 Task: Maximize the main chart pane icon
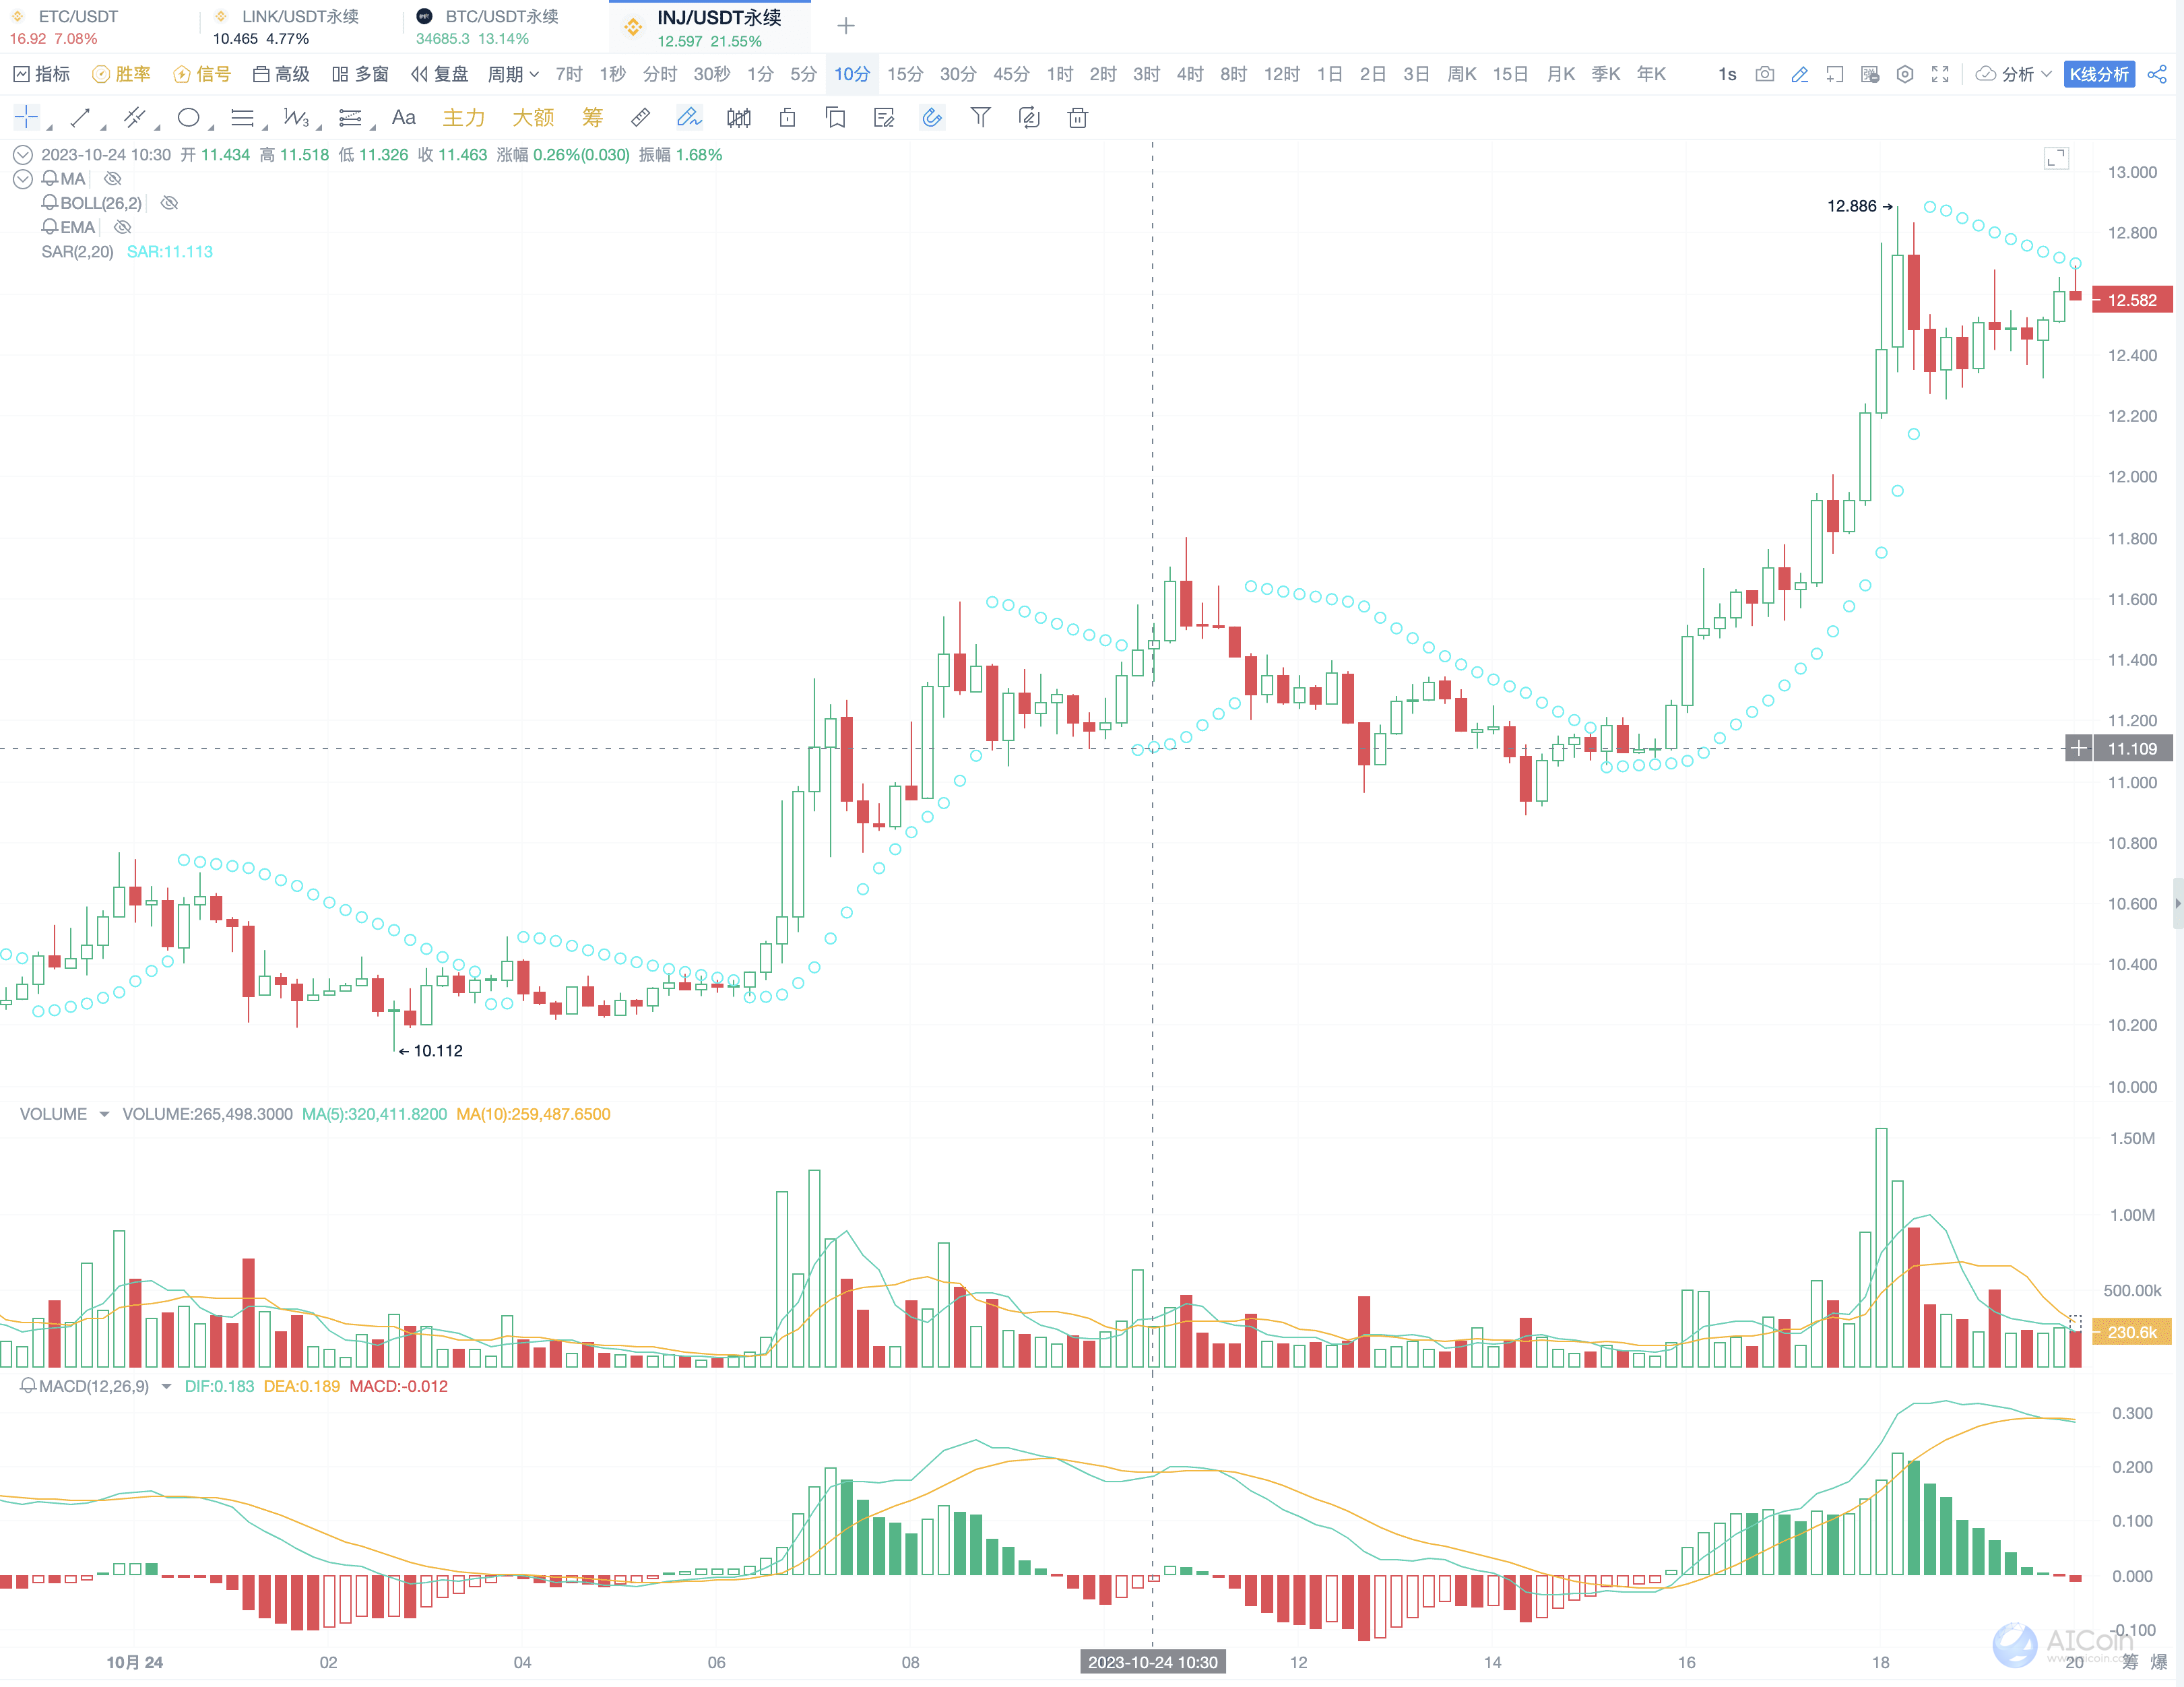pyautogui.click(x=2056, y=158)
